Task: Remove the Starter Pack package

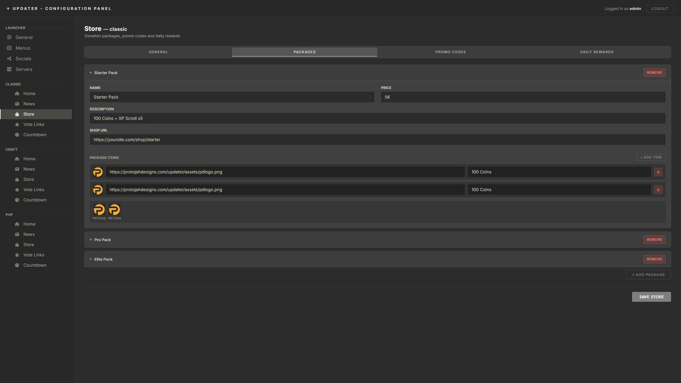Action: tap(654, 73)
